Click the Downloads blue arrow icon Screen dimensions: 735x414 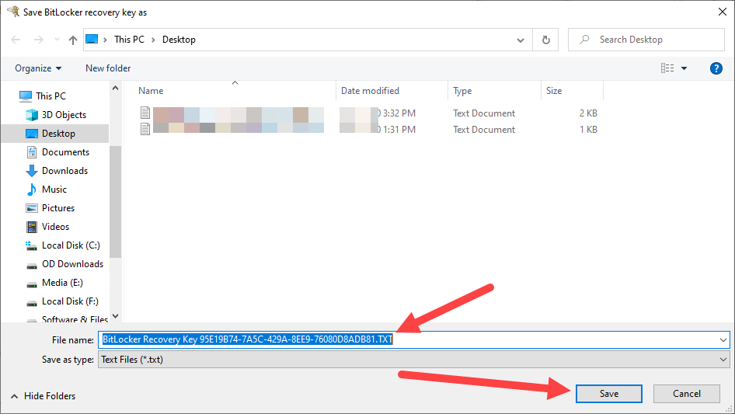point(32,171)
